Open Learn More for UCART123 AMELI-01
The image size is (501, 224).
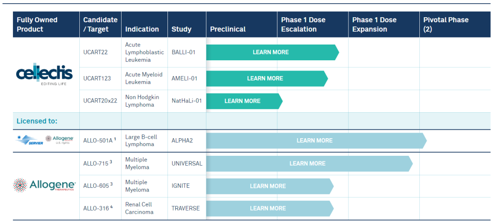click(265, 78)
